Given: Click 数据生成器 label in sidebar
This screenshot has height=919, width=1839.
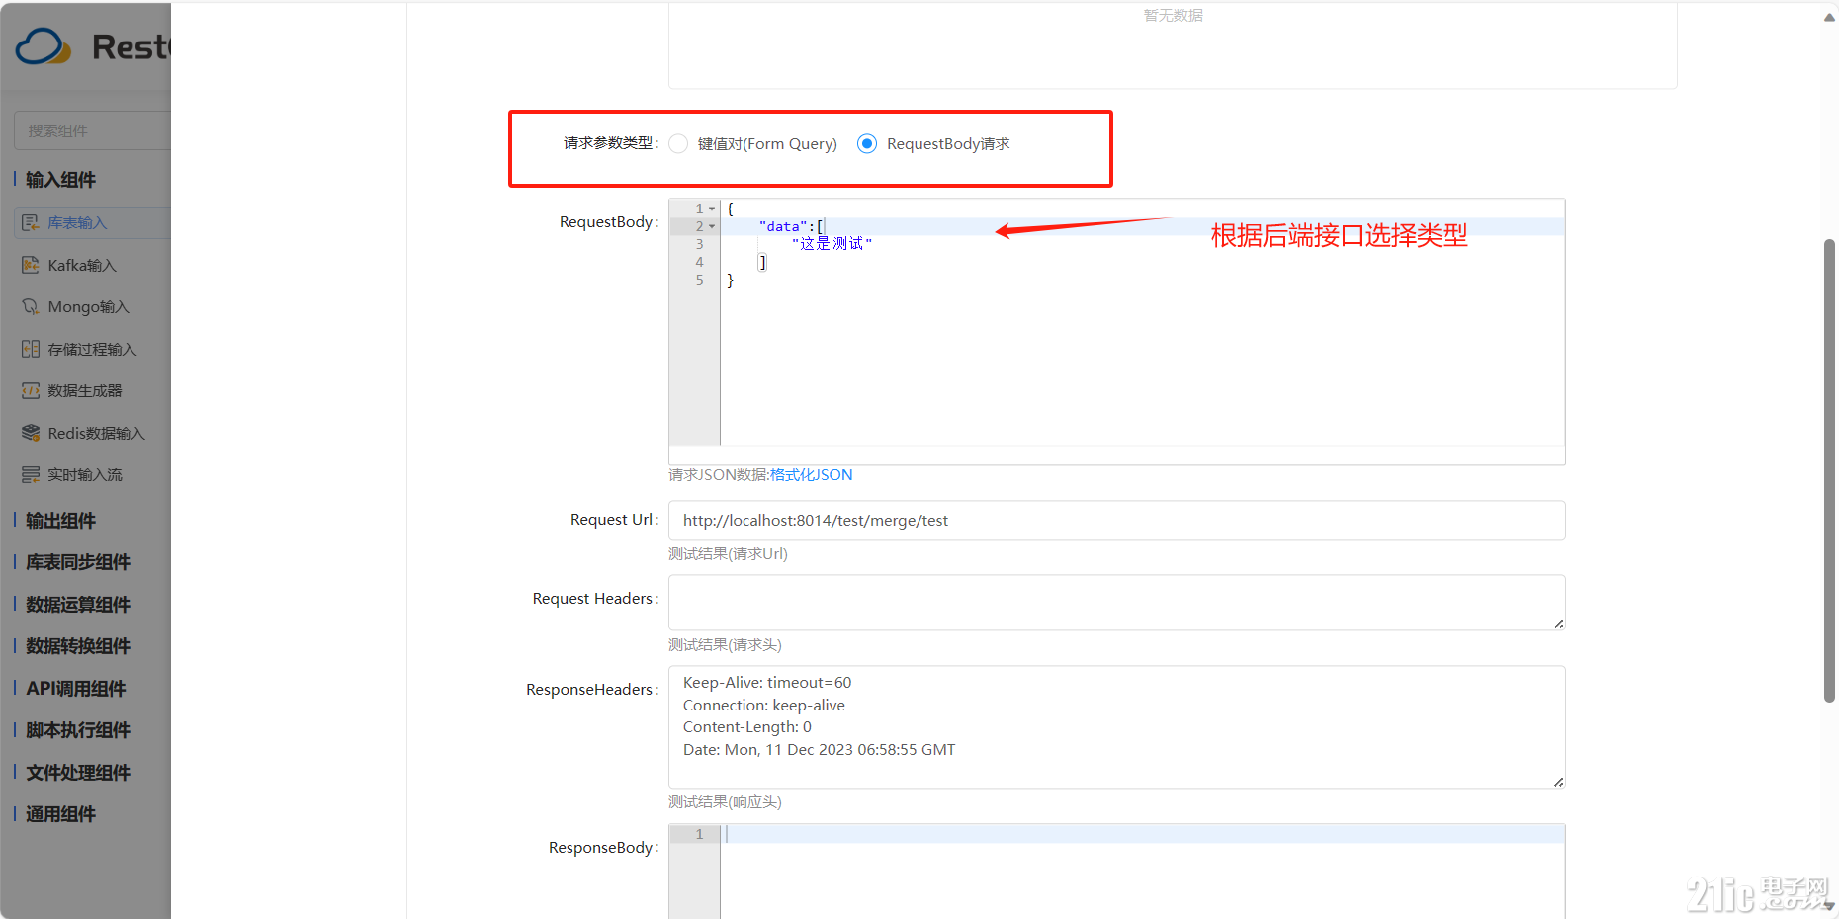Looking at the screenshot, I should 85,391.
